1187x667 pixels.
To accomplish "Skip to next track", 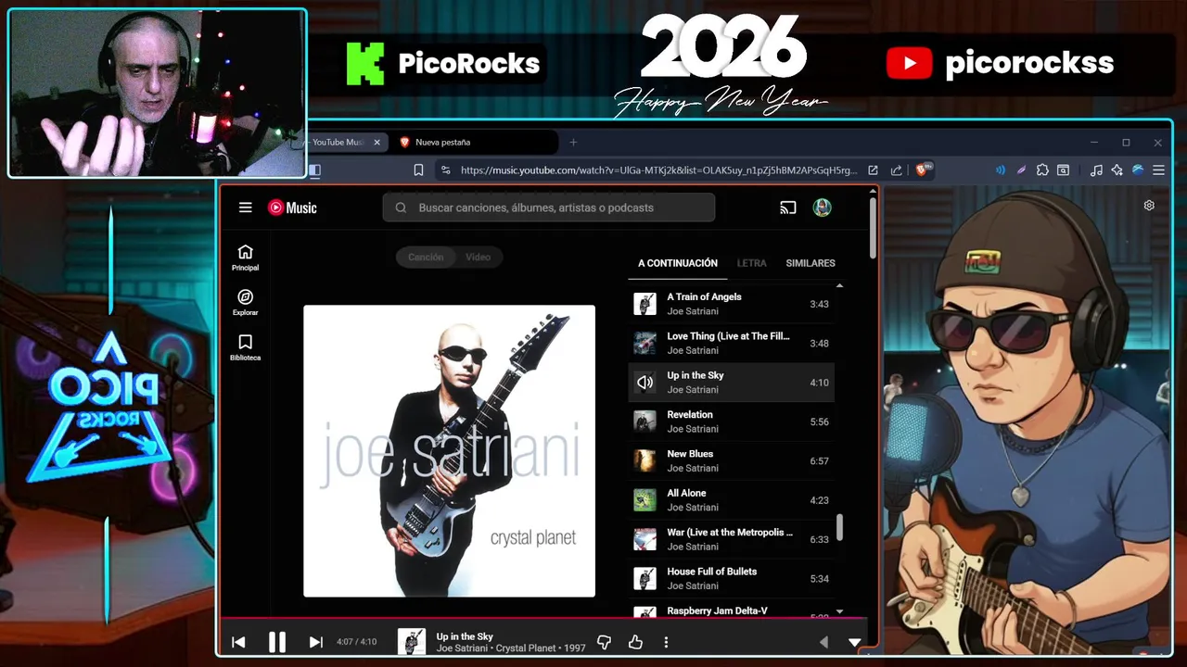I will click(315, 642).
